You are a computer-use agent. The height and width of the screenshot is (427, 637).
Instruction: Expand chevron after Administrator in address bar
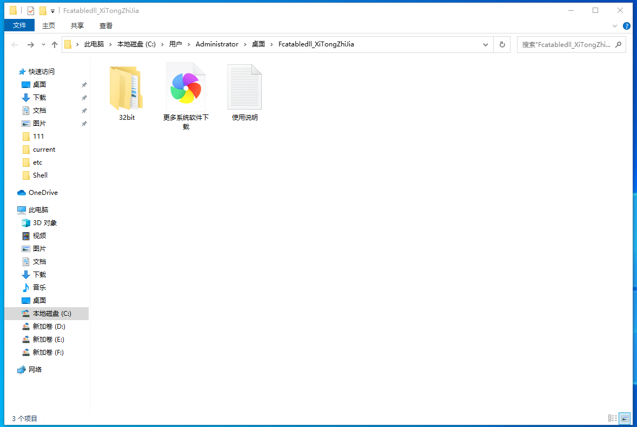point(245,44)
